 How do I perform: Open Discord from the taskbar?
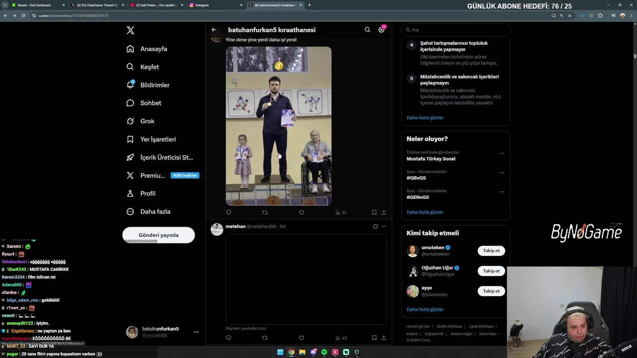[313, 352]
